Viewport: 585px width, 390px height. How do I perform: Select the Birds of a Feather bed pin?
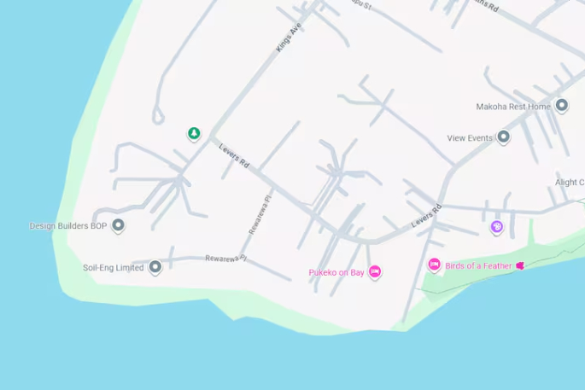[x=434, y=265]
